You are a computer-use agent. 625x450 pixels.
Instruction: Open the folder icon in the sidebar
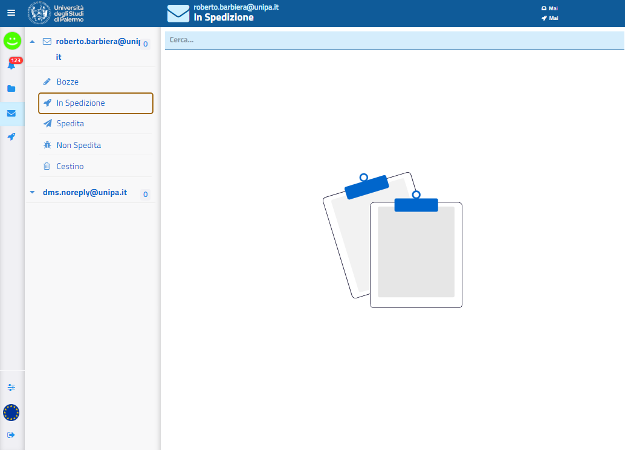[11, 89]
